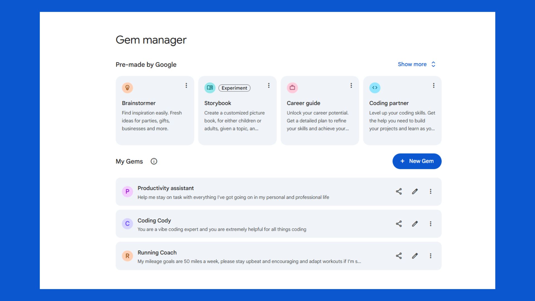Open Brainstormer card three-dot menu

coord(186,86)
